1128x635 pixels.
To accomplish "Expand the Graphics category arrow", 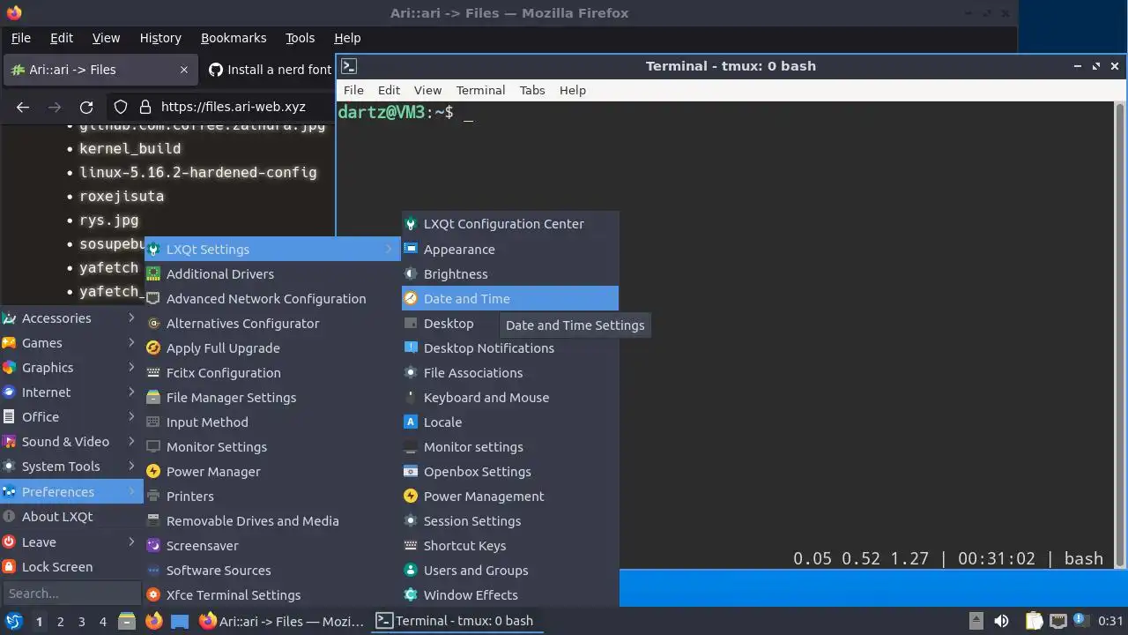I will point(131,367).
